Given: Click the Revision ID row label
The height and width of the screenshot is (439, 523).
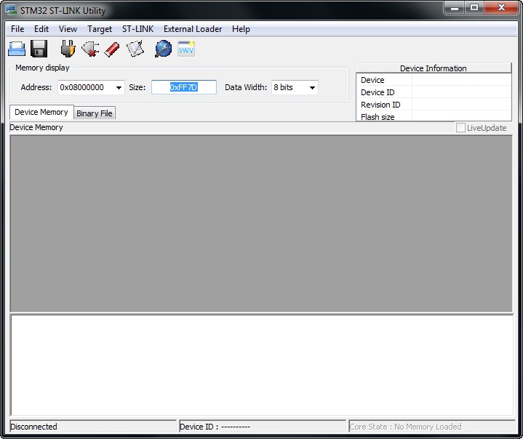Looking at the screenshot, I should 380,105.
